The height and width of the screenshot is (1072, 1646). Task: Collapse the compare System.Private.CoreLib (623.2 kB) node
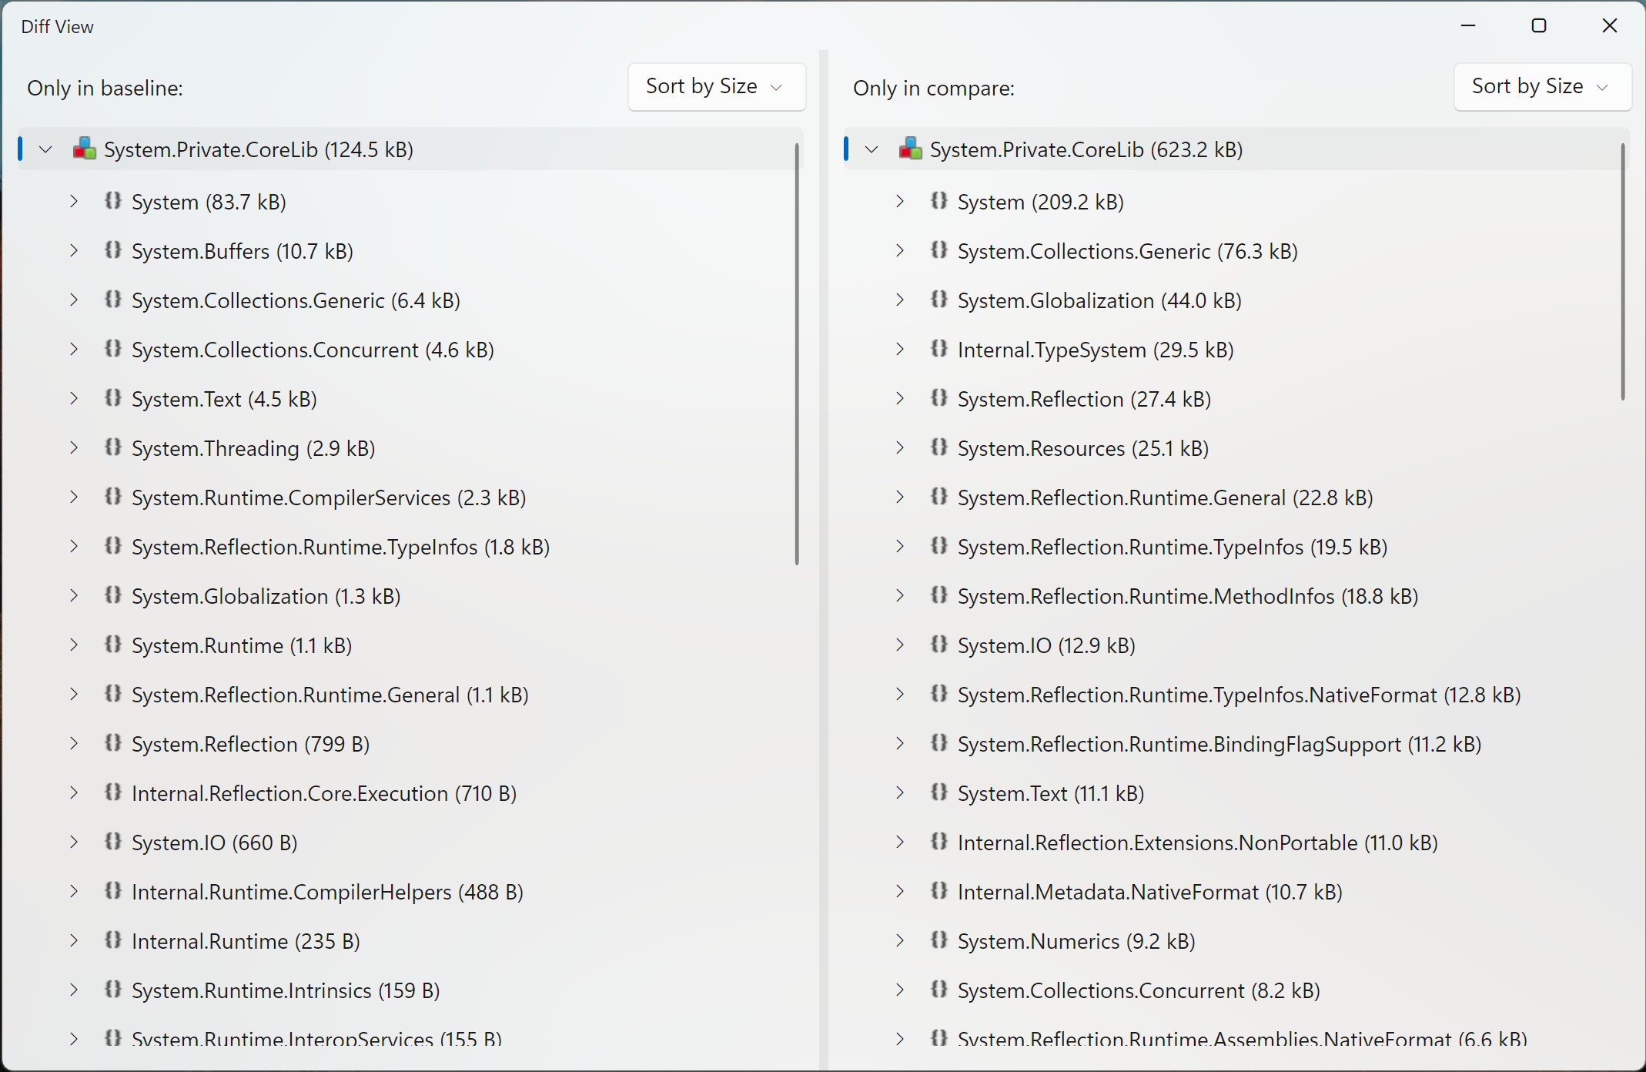pos(872,149)
